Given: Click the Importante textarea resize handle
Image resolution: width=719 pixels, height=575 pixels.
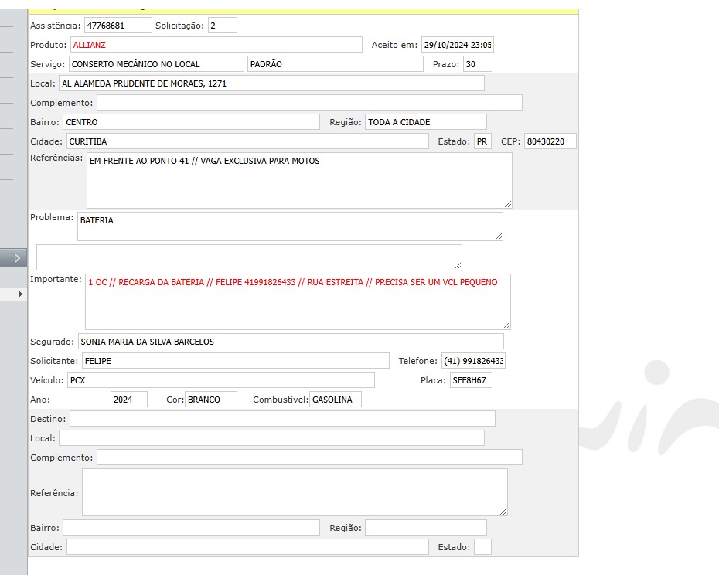Looking at the screenshot, I should (506, 325).
